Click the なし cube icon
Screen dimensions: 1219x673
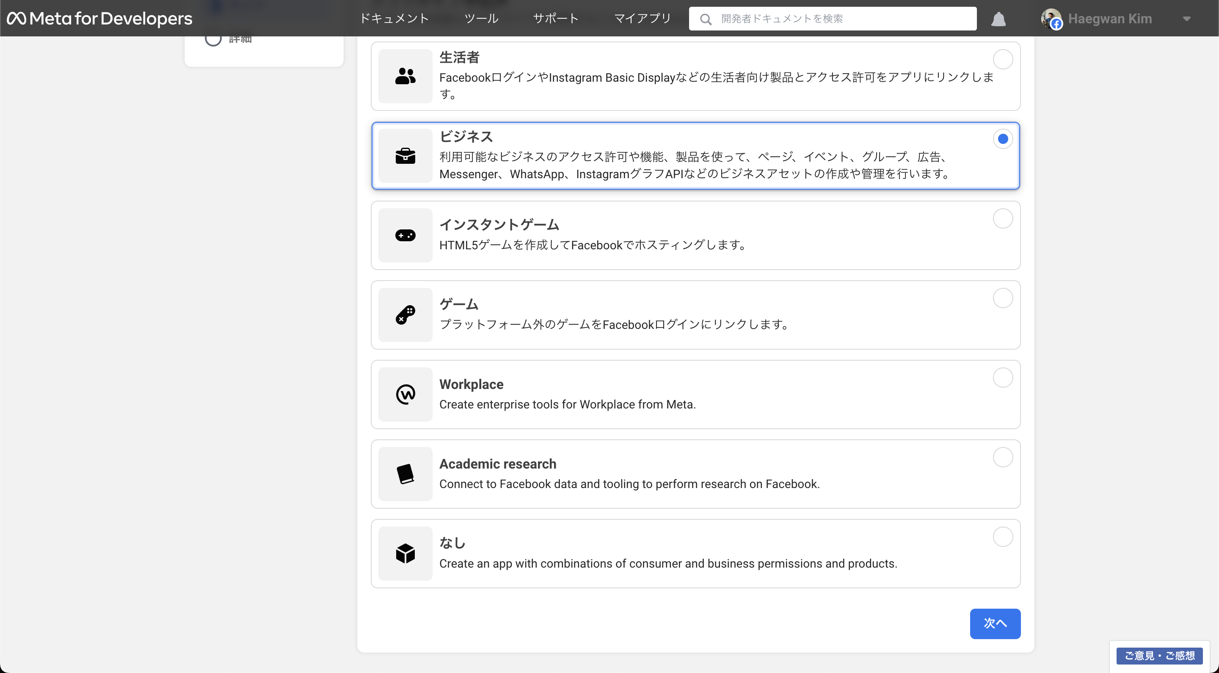(405, 553)
